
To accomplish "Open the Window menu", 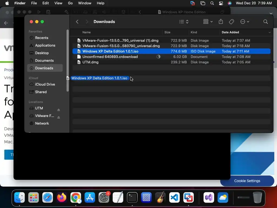I will tap(85, 3).
